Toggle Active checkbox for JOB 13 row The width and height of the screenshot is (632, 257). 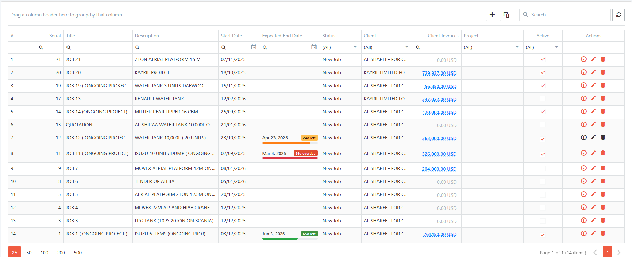[x=542, y=99]
